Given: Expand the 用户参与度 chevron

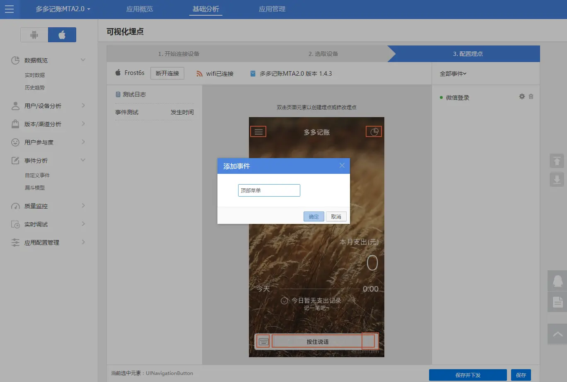Looking at the screenshot, I should pyautogui.click(x=83, y=142).
